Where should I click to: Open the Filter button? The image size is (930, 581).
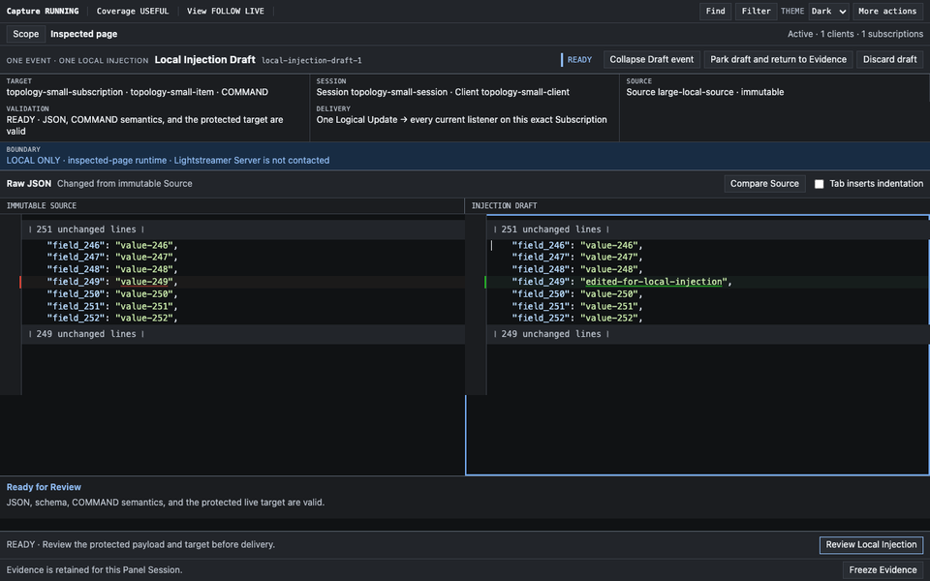(x=756, y=12)
